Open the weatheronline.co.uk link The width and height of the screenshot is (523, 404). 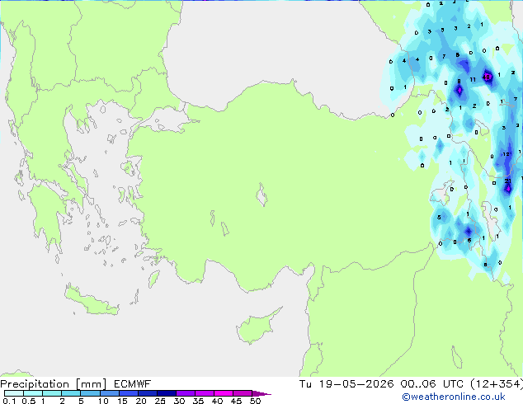(454, 397)
